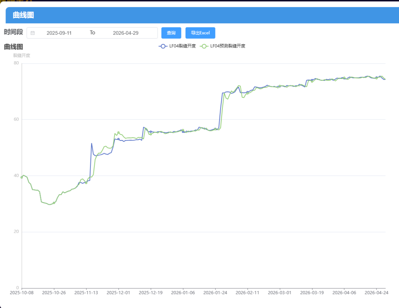Viewport: 399px width, 308px height.
Task: Click the y-axis value 20
Action: [x=16, y=232]
